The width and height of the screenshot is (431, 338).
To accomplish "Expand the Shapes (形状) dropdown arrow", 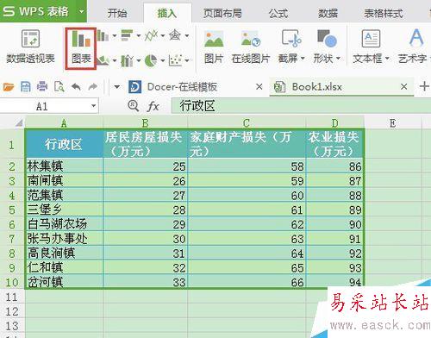I will tap(338, 59).
